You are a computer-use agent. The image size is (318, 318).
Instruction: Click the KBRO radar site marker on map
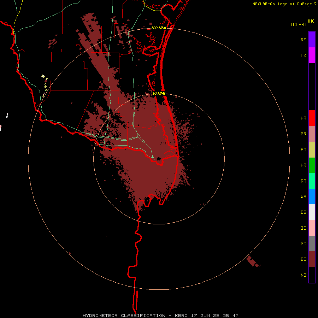point(159,159)
